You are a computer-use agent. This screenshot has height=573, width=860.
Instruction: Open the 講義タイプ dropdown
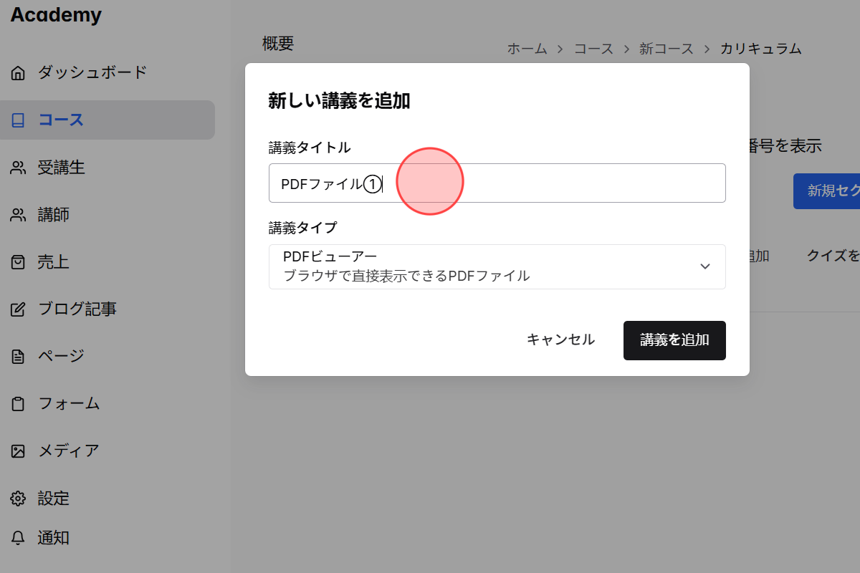pyautogui.click(x=497, y=266)
